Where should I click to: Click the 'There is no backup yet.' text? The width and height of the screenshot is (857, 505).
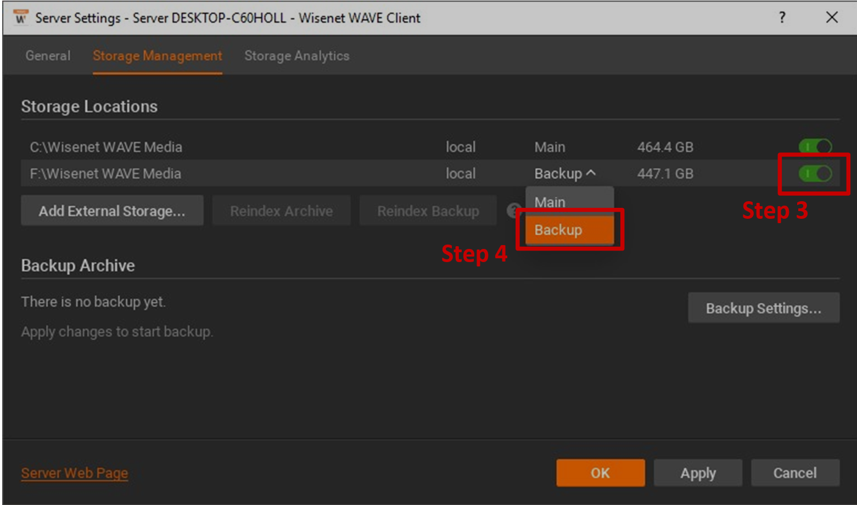tap(93, 302)
